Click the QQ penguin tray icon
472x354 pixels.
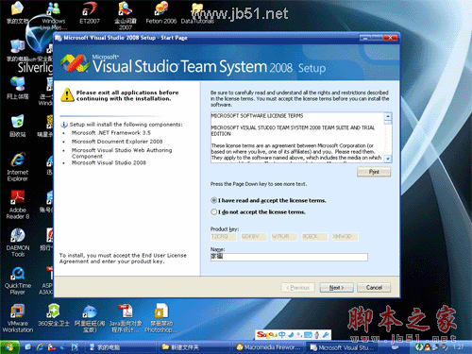(x=428, y=347)
